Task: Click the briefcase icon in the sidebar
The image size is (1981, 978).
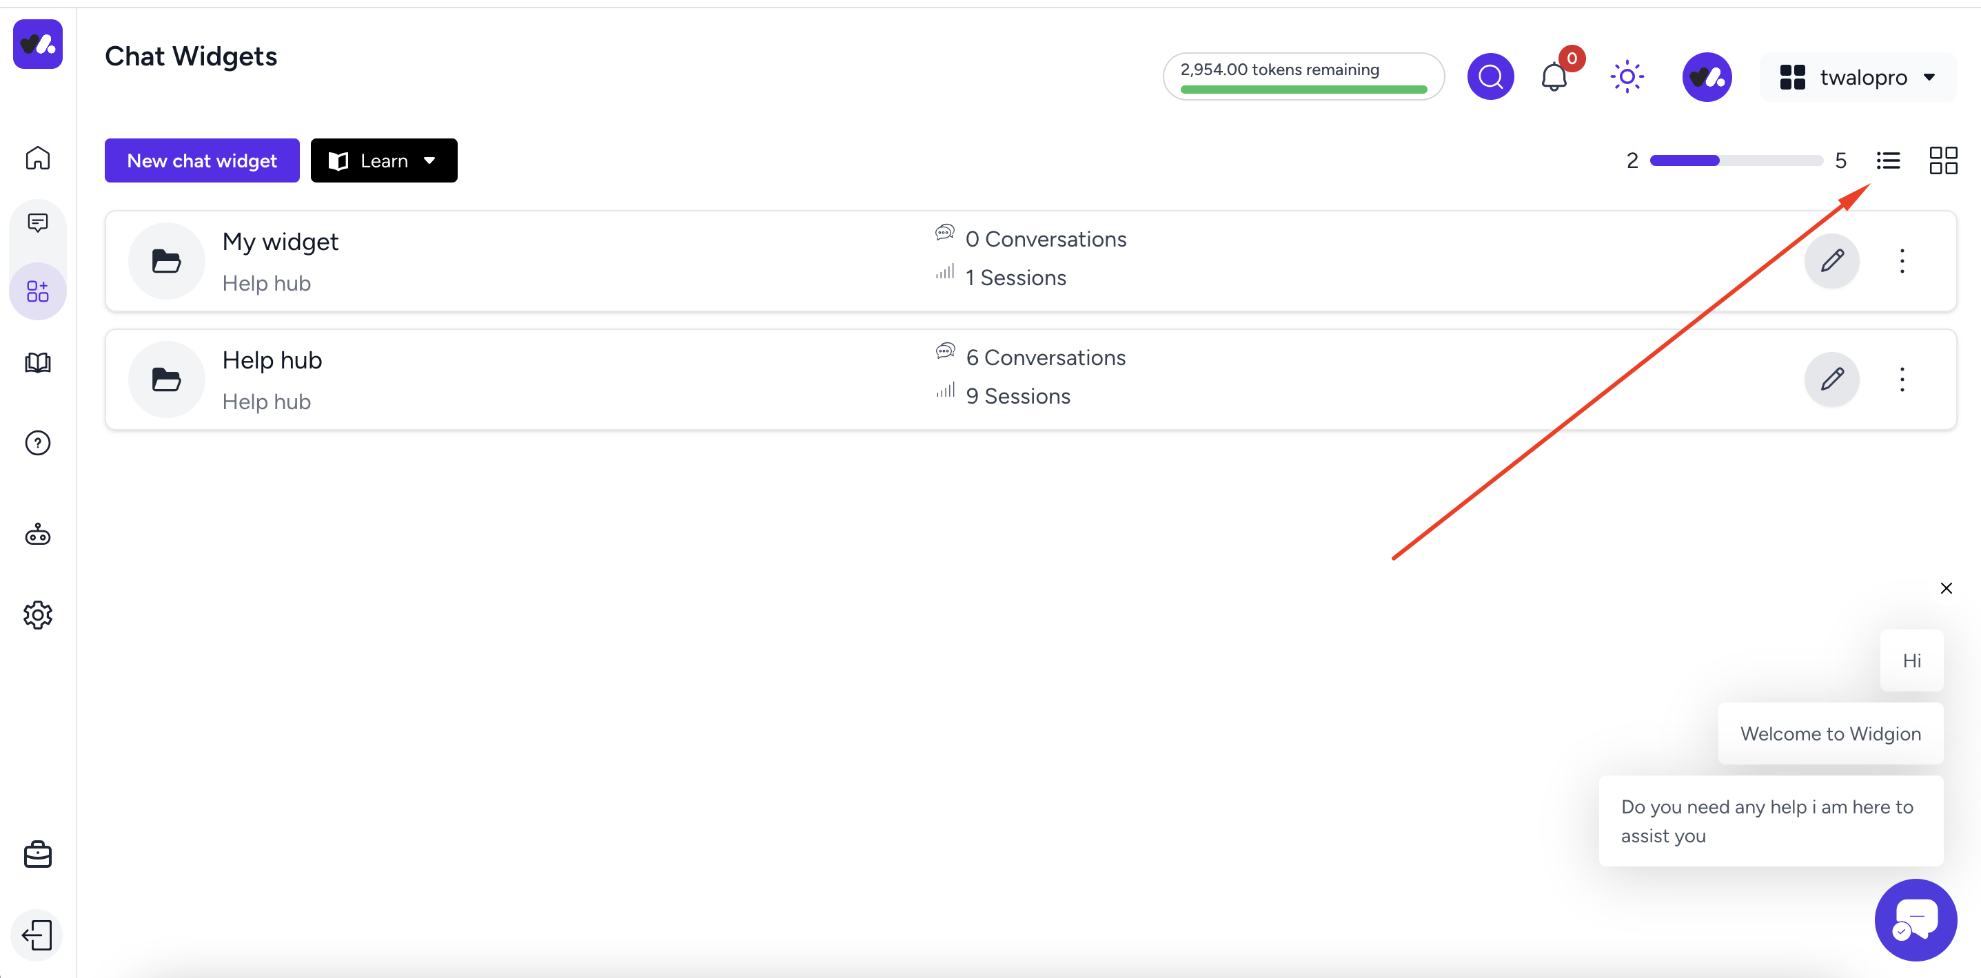Action: coord(38,854)
